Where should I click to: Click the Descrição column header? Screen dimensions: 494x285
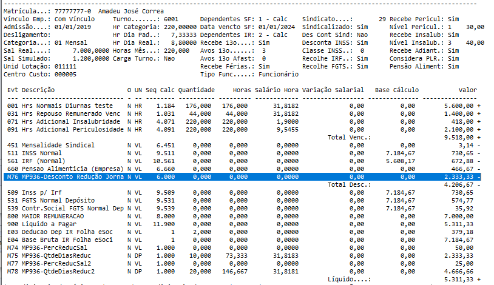(x=38, y=90)
